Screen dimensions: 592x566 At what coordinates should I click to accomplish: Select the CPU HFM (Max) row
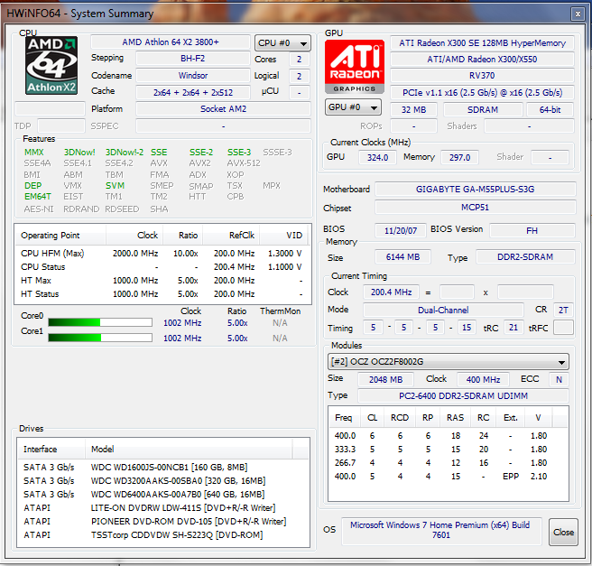pos(162,254)
